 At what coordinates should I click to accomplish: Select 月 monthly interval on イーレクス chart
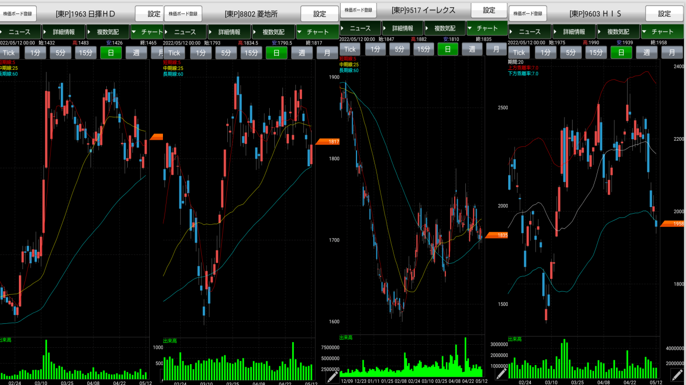point(496,49)
